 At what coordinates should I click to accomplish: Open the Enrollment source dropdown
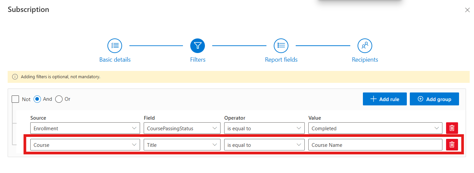coord(85,128)
